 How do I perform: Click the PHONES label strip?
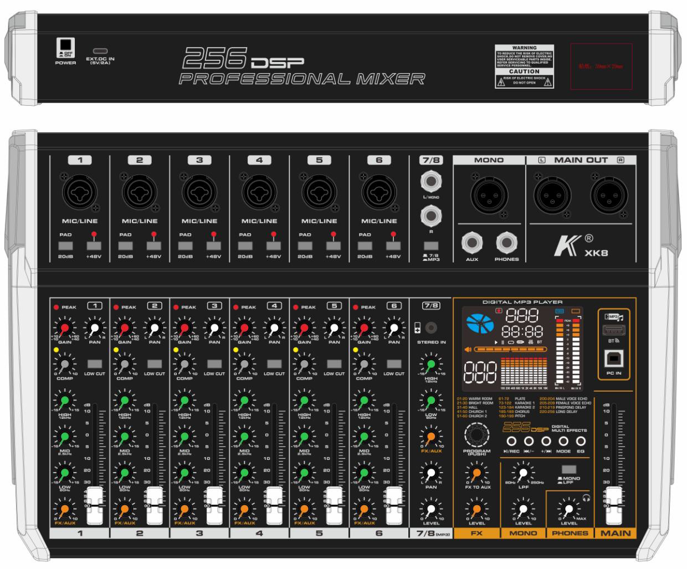coord(570,533)
